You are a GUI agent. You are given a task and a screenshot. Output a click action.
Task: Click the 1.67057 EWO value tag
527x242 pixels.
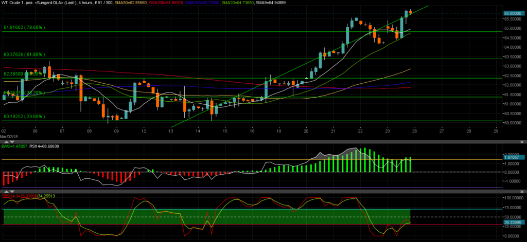coord(513,160)
